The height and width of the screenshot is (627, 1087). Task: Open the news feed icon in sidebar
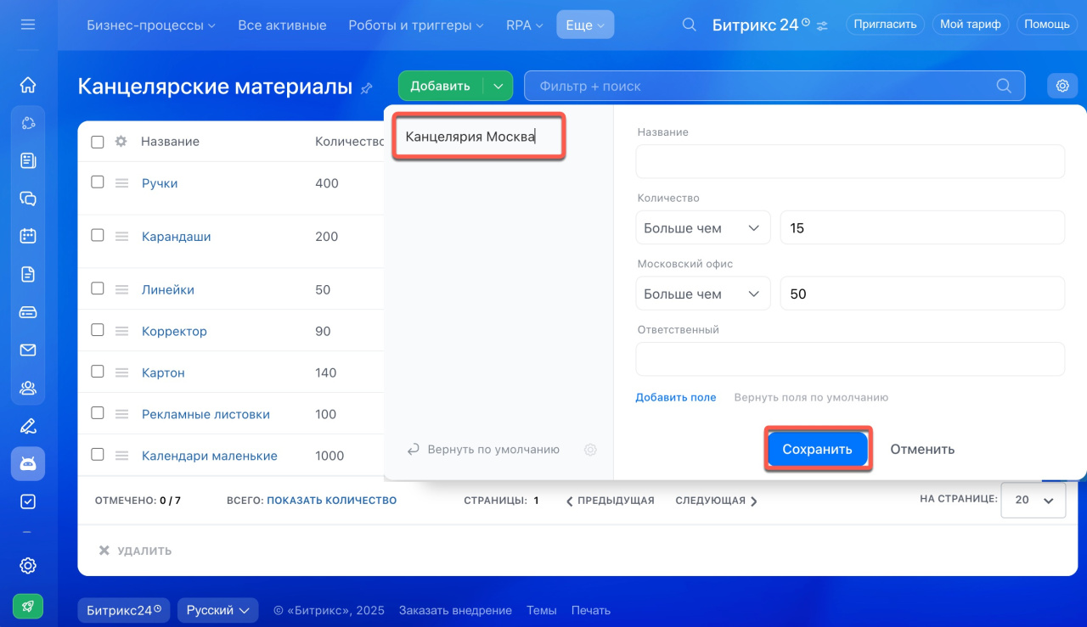pos(28,160)
